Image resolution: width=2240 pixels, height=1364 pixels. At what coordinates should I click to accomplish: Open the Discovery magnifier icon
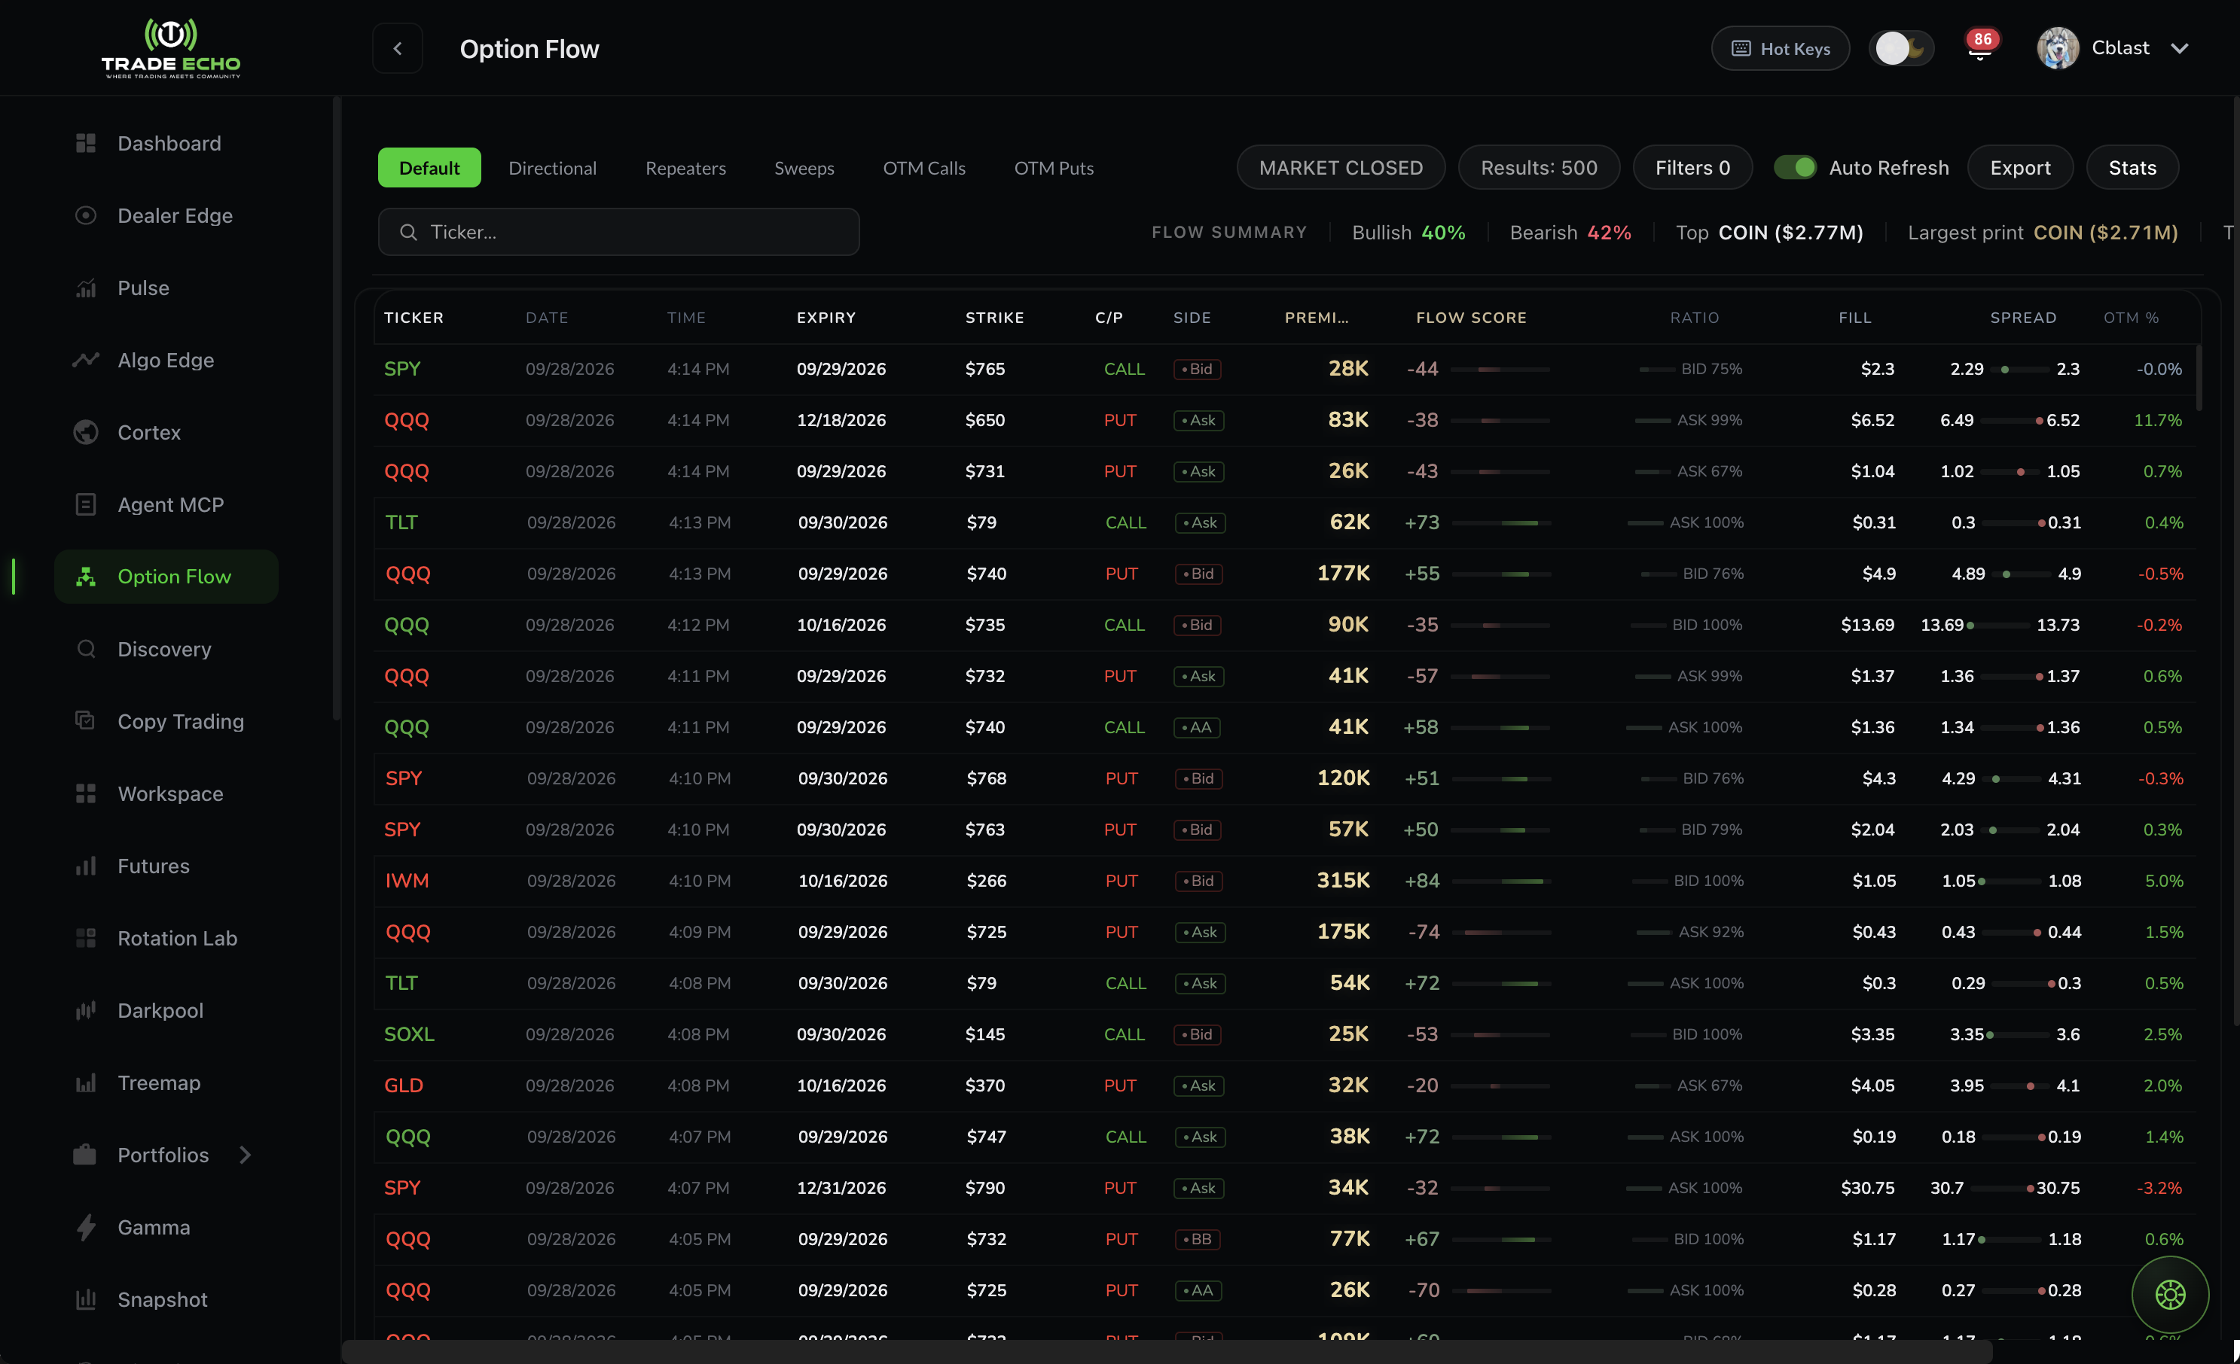[x=85, y=649]
